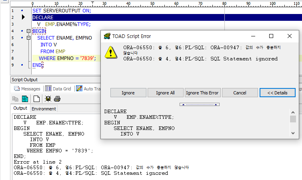Click the details scrollbar up arrow
302x180 pixels.
point(293,112)
